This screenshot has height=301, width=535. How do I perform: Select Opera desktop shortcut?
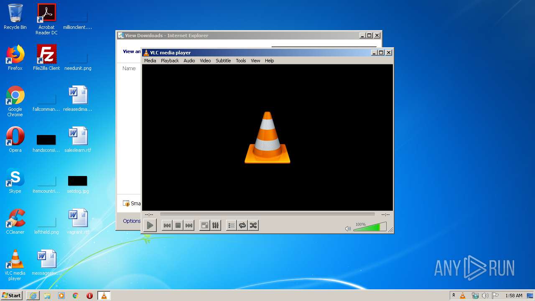coord(15,140)
